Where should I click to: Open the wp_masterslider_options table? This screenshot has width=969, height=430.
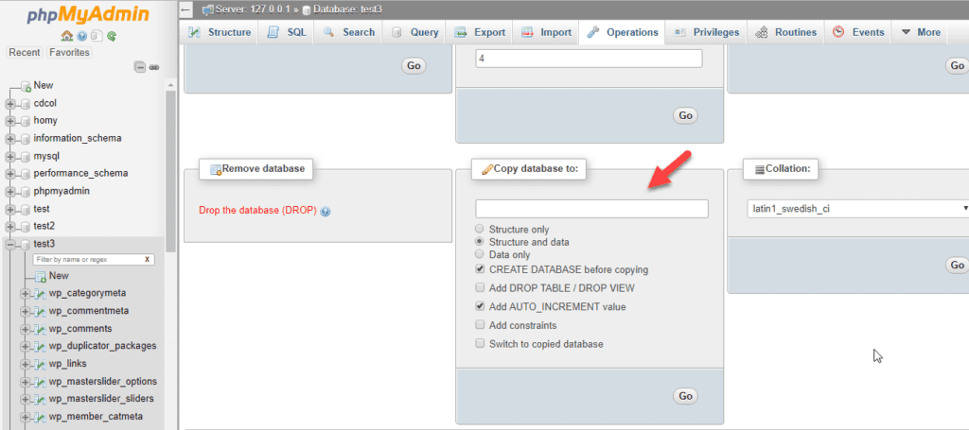point(103,381)
